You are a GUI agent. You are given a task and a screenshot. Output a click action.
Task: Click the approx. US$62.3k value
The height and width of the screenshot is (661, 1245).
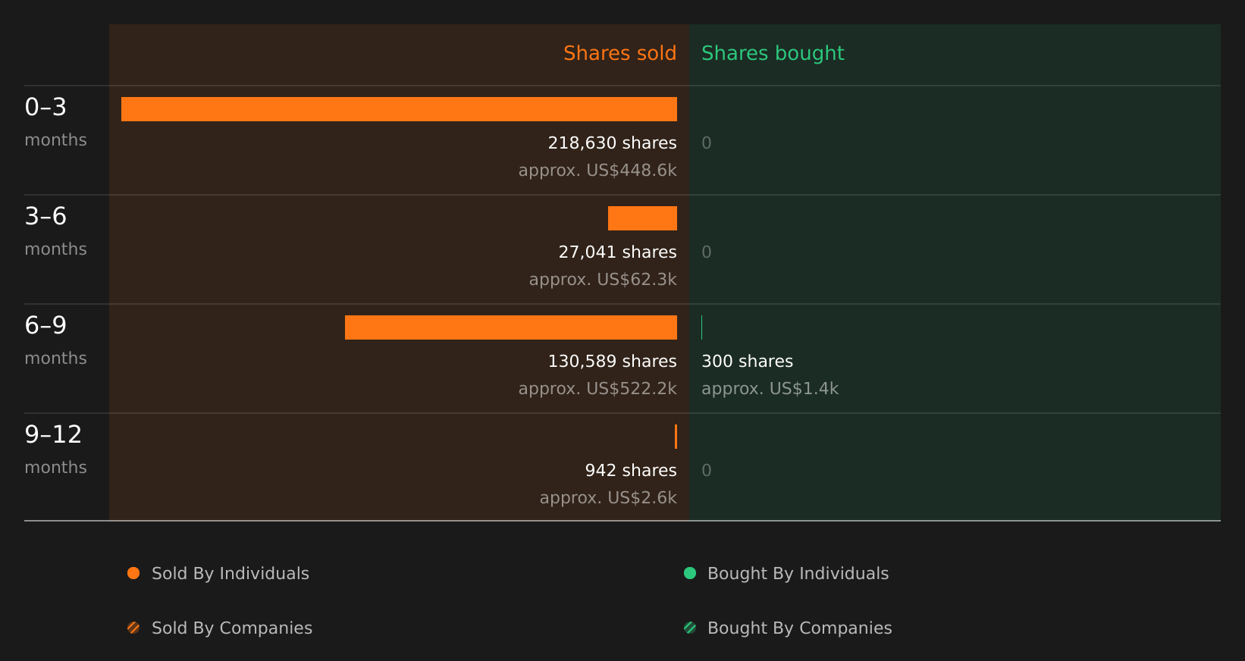(603, 280)
